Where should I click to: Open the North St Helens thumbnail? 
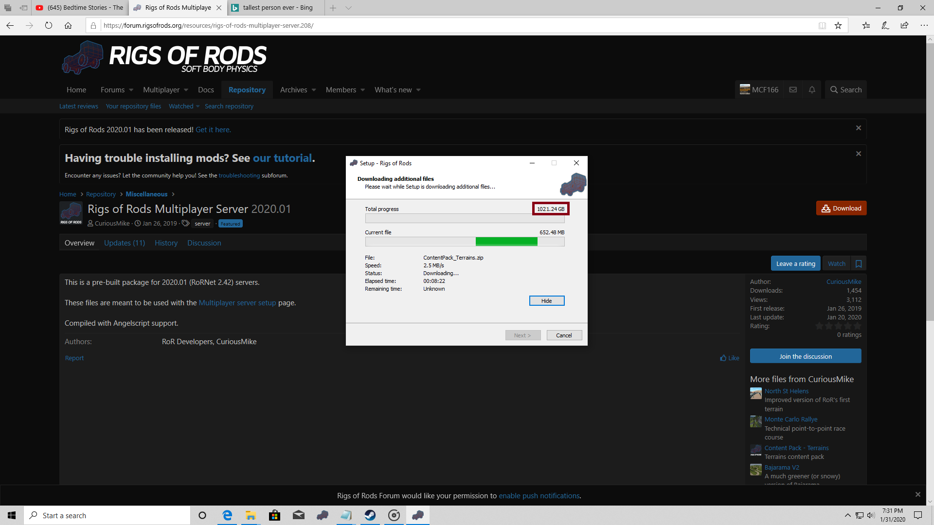(x=756, y=393)
